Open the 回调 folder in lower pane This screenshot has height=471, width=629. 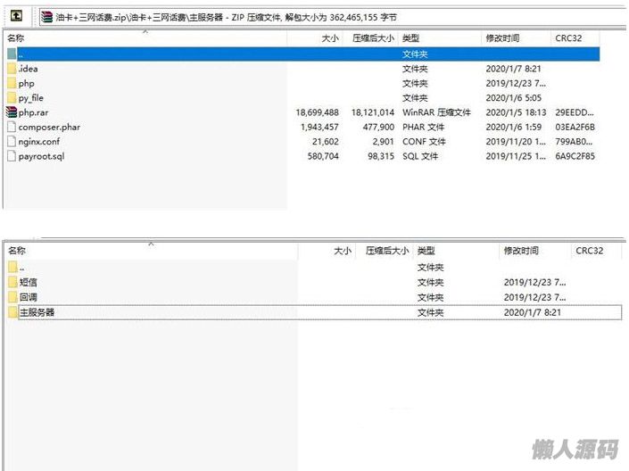[28, 297]
